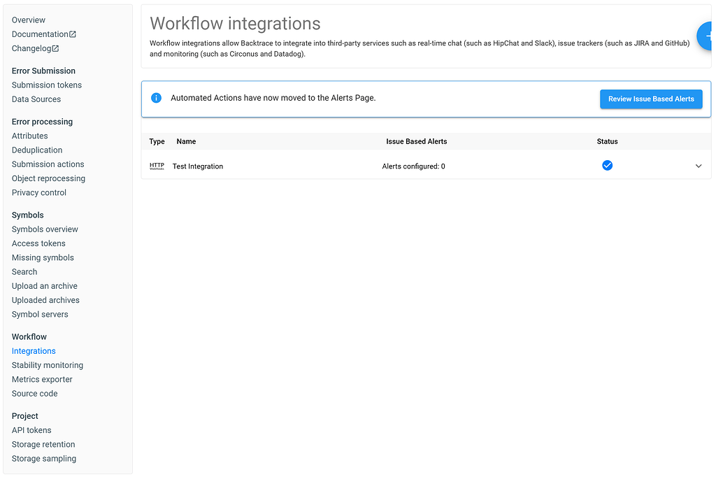Open Documentation via its external link icon
This screenshot has width=716, height=479.
tap(74, 34)
